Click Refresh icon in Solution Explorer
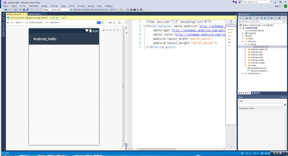The height and width of the screenshot is (156, 288). tap(265, 18)
